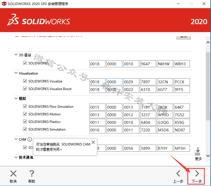
Task: Click the More download arrow icon
Action: coord(197,151)
